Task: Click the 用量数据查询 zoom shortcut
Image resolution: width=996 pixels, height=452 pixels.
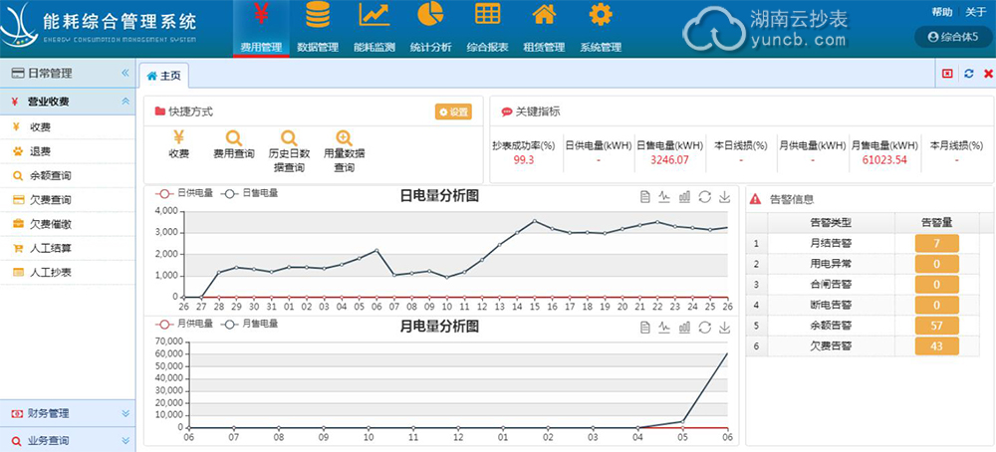Action: tap(345, 145)
